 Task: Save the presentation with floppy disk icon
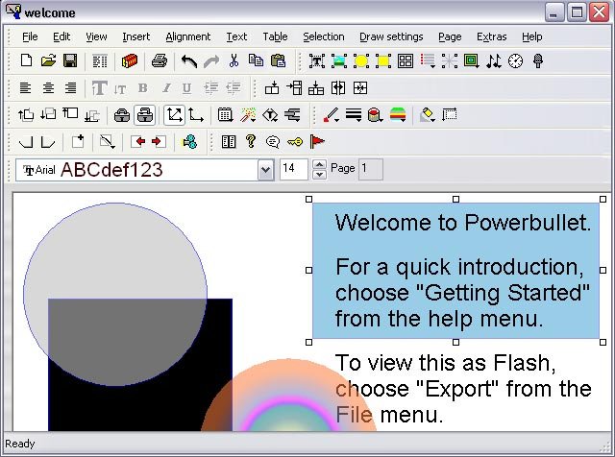coord(70,61)
